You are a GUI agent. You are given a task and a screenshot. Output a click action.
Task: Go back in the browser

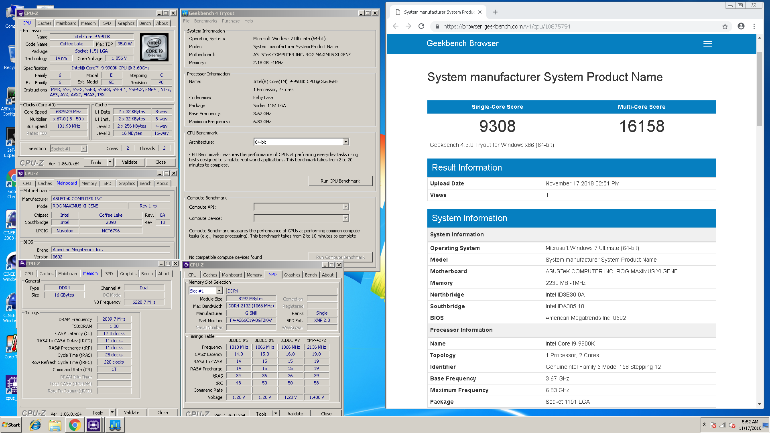click(x=396, y=26)
